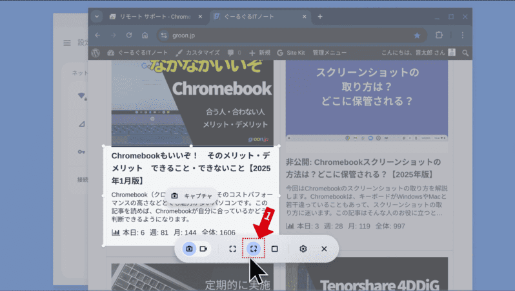Open カスタマイズ in admin bar

197,53
